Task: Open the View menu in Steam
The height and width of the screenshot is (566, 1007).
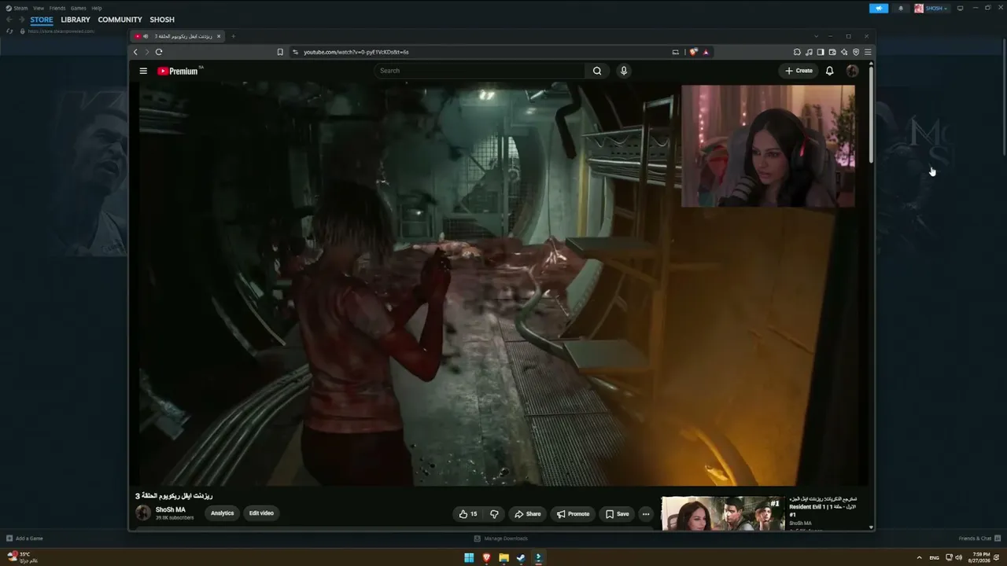Action: point(39,8)
